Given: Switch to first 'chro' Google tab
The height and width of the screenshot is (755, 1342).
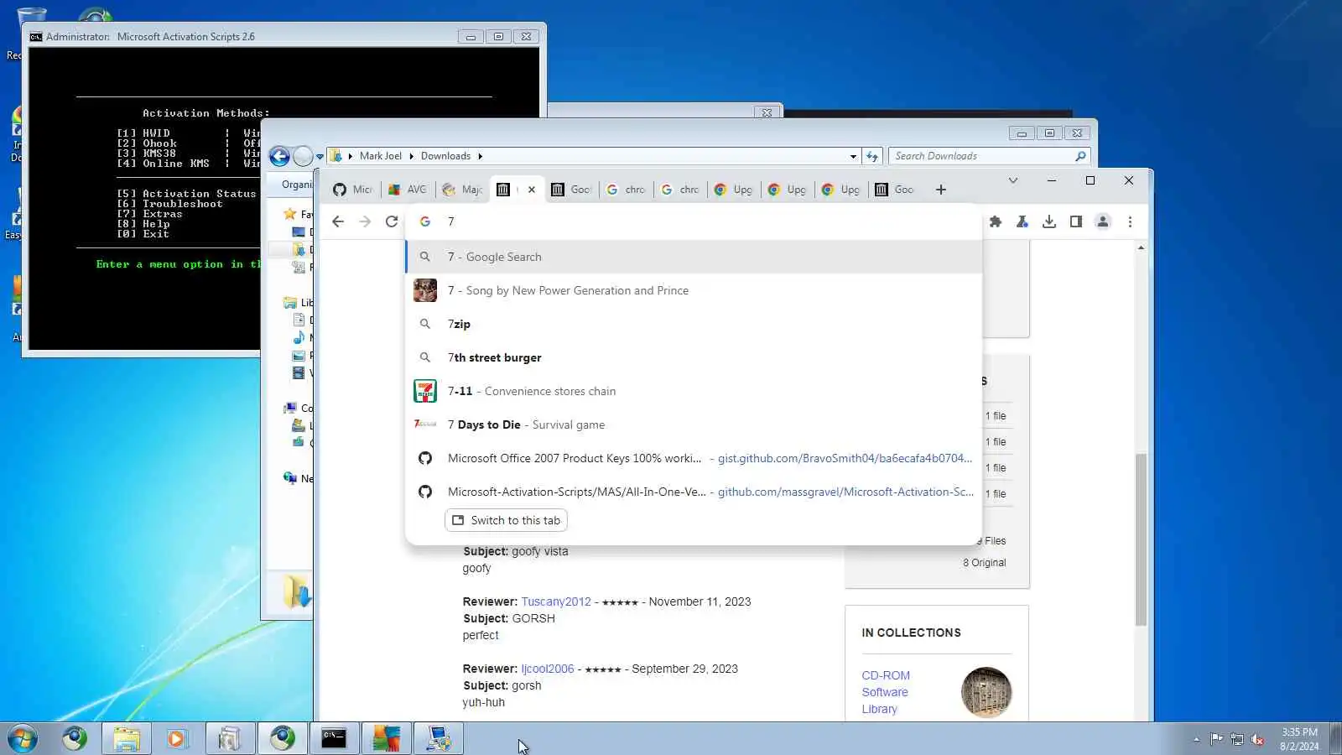Looking at the screenshot, I should (x=626, y=190).
